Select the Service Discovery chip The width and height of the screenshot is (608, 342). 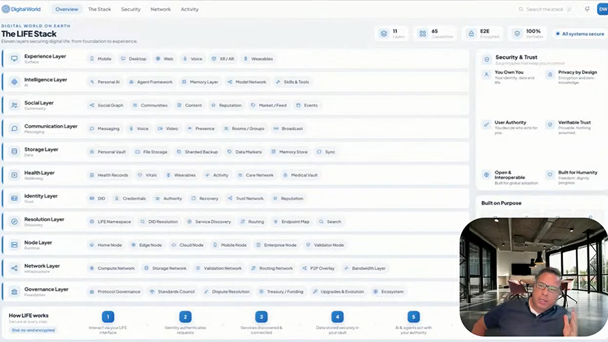(x=209, y=222)
